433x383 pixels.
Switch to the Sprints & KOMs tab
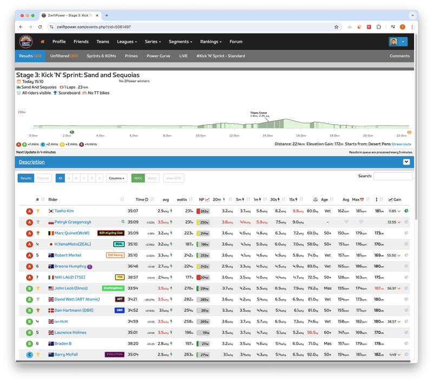101,56
